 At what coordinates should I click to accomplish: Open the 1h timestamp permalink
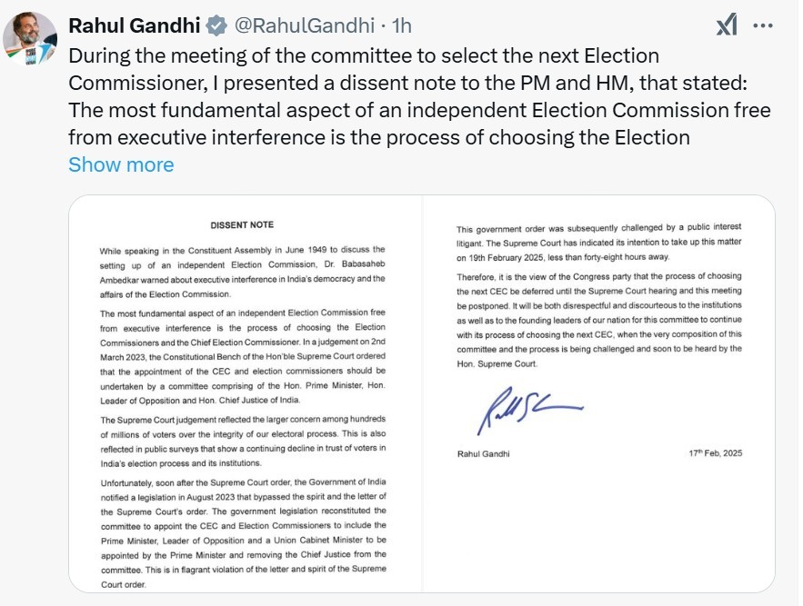pos(402,25)
